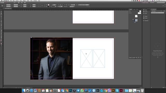This screenshot has height=93, width=166.
Task: Click the reference point locator icon
Action: pyautogui.click(x=2, y=6)
